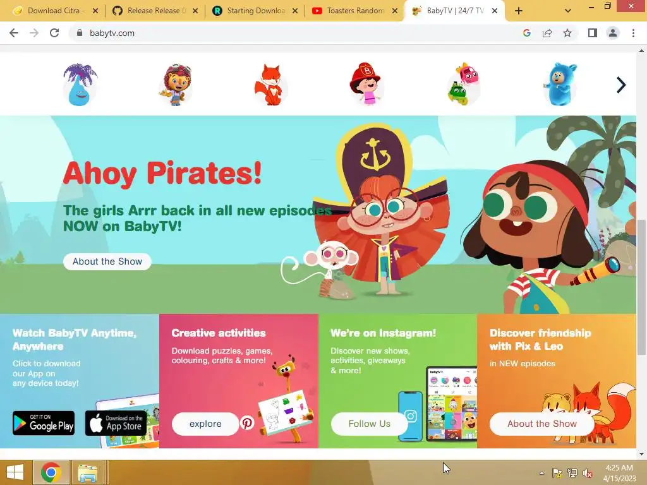647x485 pixels.
Task: Click the We're on Instagram! heading
Action: (384, 333)
